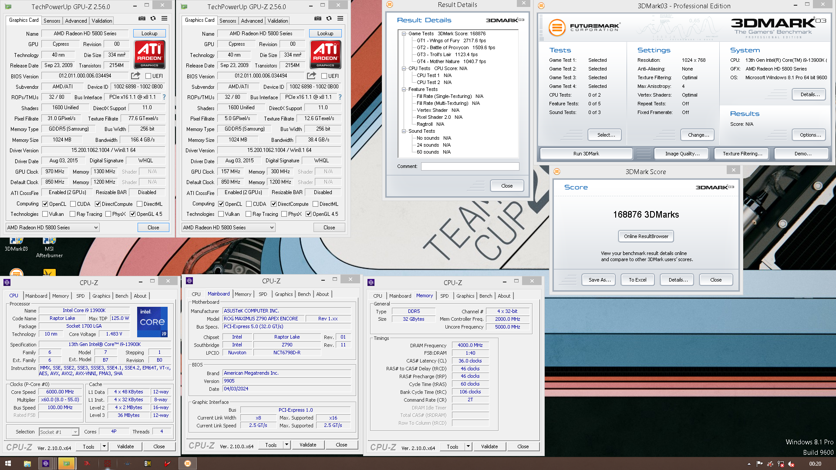Click the ATI Radeon logo in right GPU-Z
The width and height of the screenshot is (836, 470).
tap(325, 54)
